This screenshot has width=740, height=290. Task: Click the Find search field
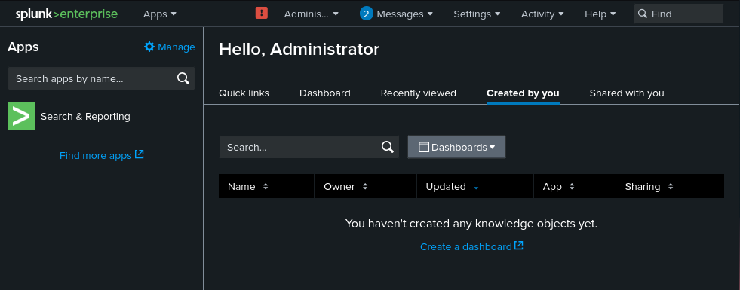click(679, 14)
